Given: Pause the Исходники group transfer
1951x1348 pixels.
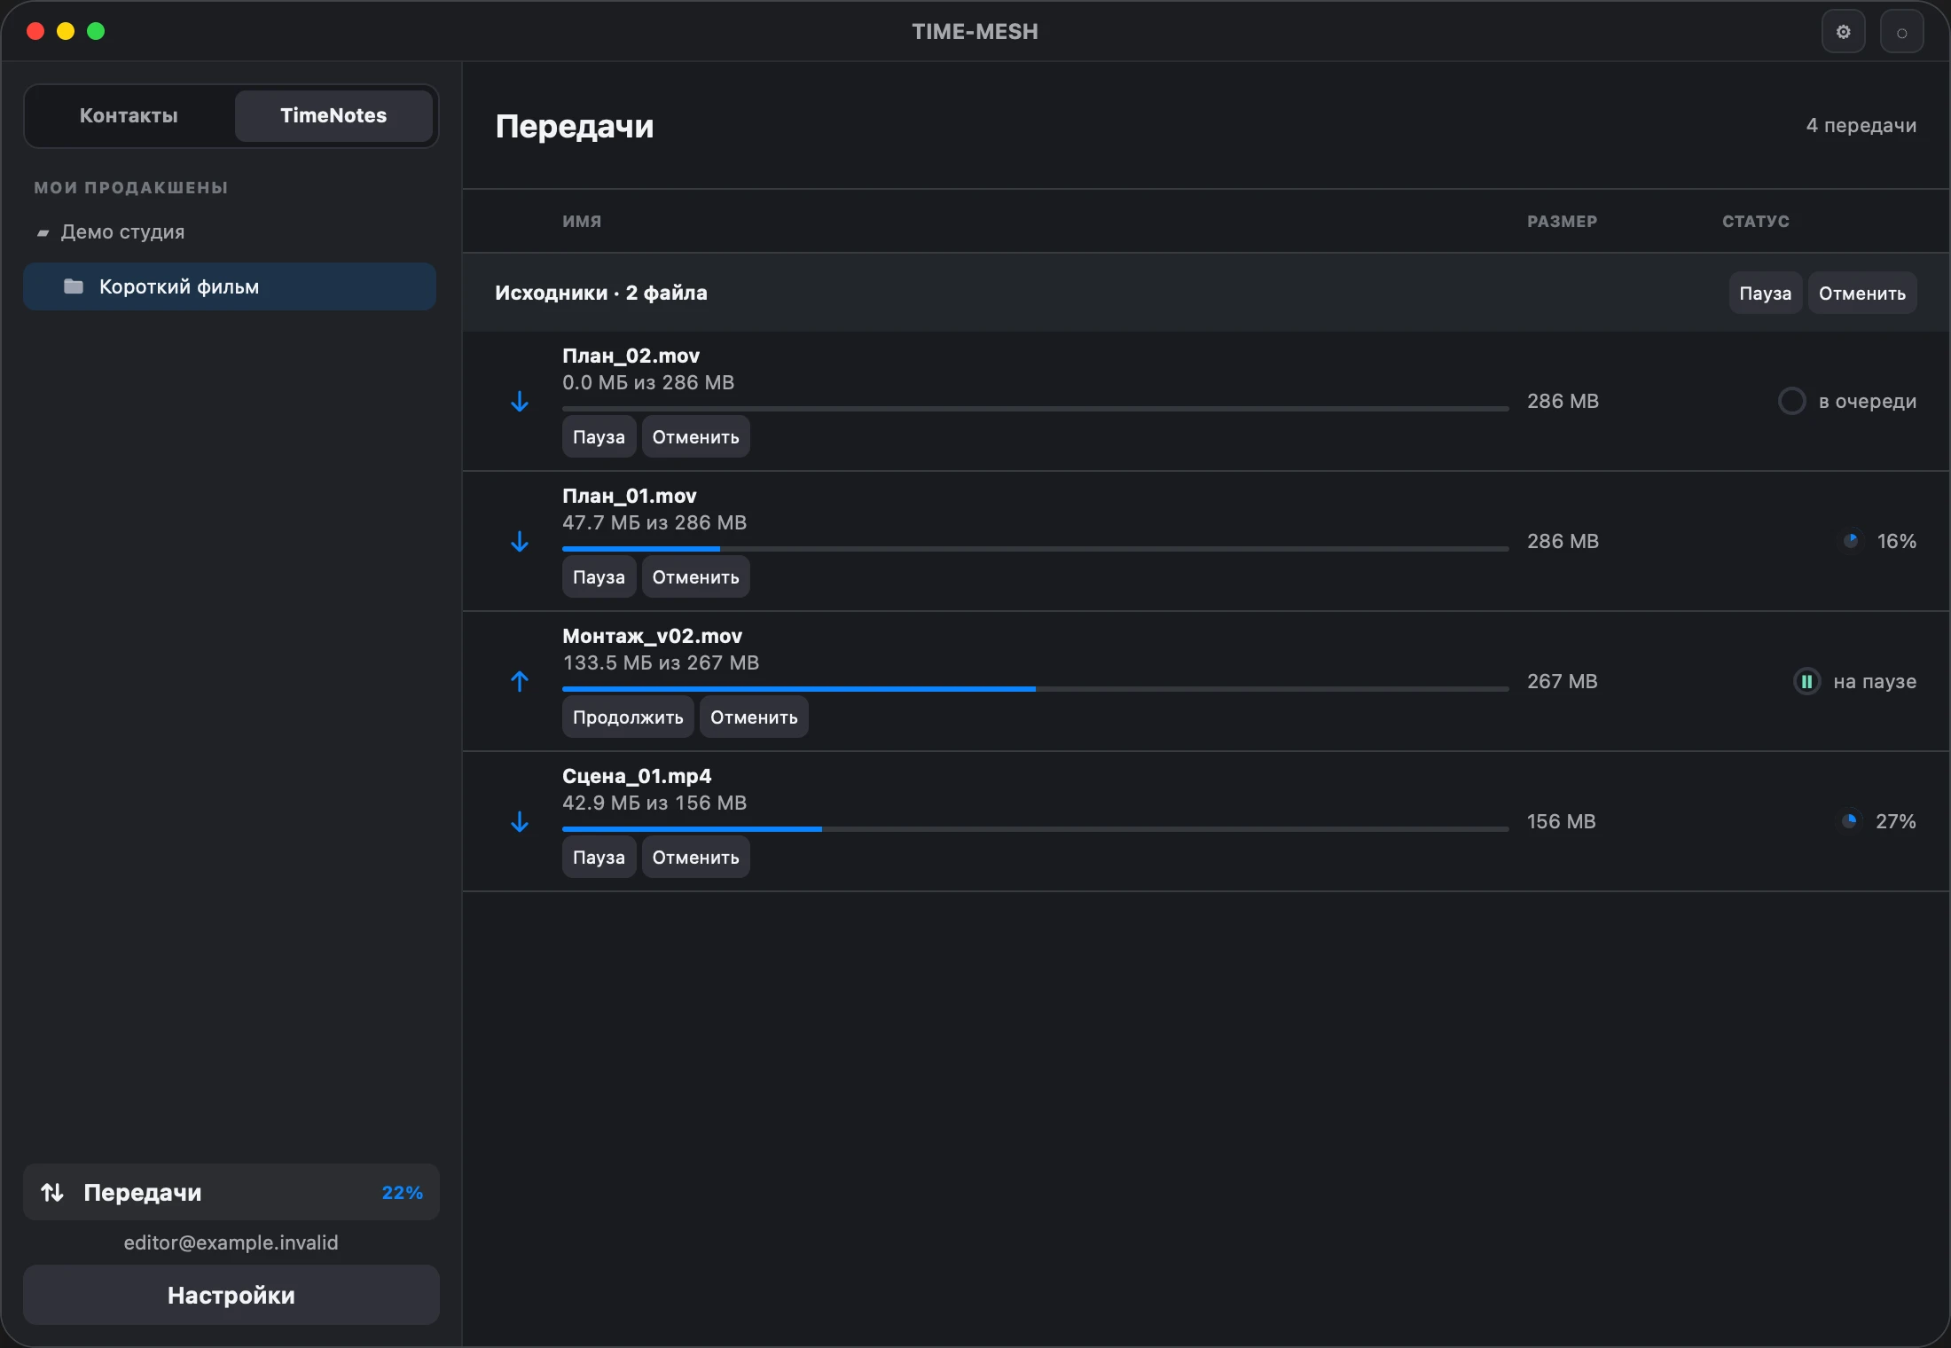Looking at the screenshot, I should pyautogui.click(x=1765, y=294).
